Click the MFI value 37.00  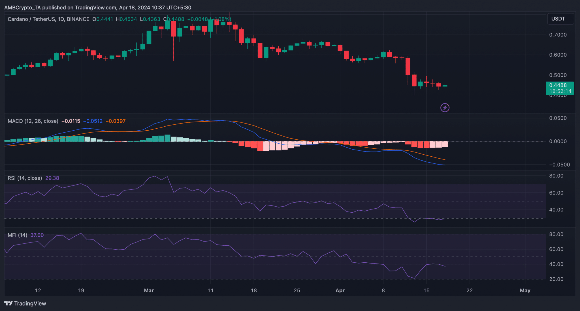37,235
